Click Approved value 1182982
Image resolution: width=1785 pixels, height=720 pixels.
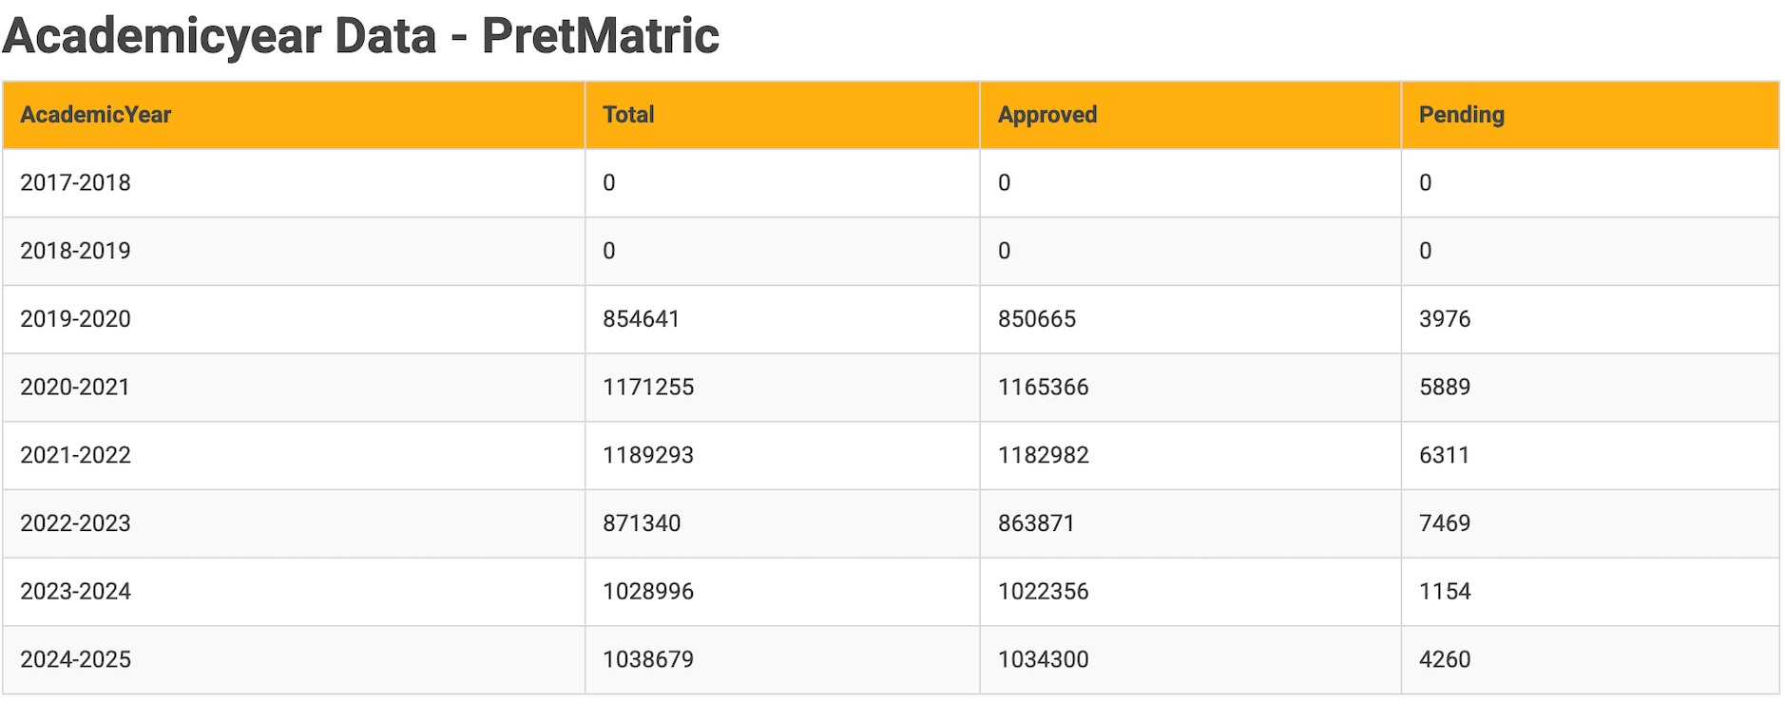1044,456
